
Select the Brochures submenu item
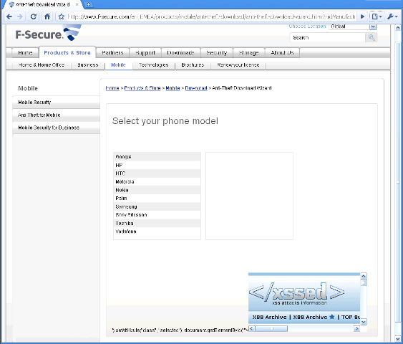coord(193,65)
